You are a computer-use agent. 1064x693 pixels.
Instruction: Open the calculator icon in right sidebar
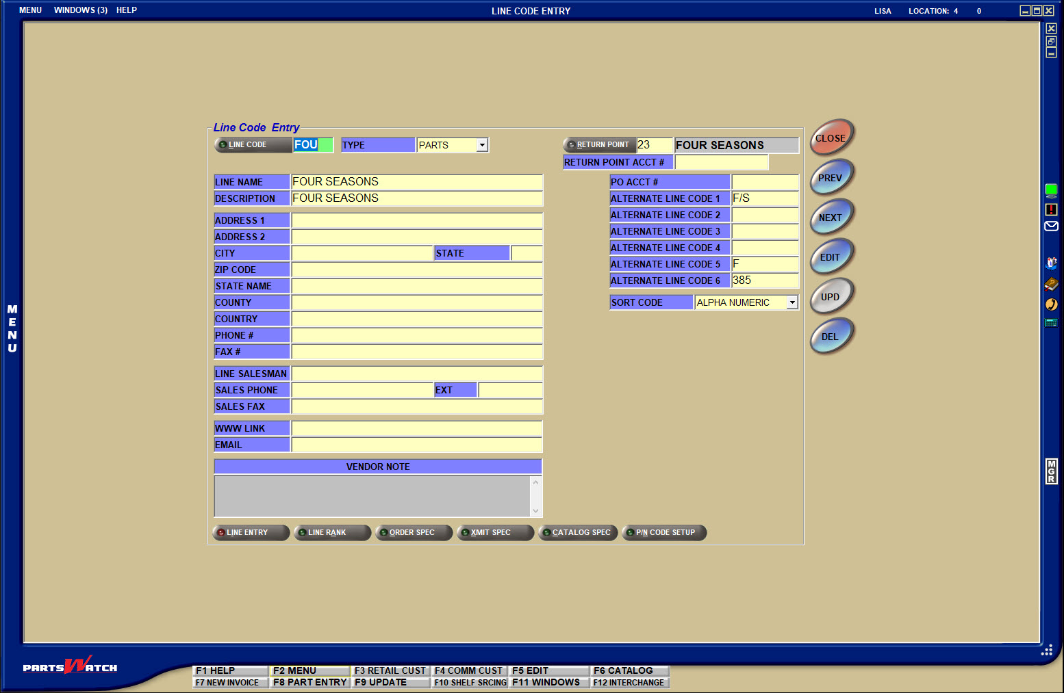point(1051,323)
